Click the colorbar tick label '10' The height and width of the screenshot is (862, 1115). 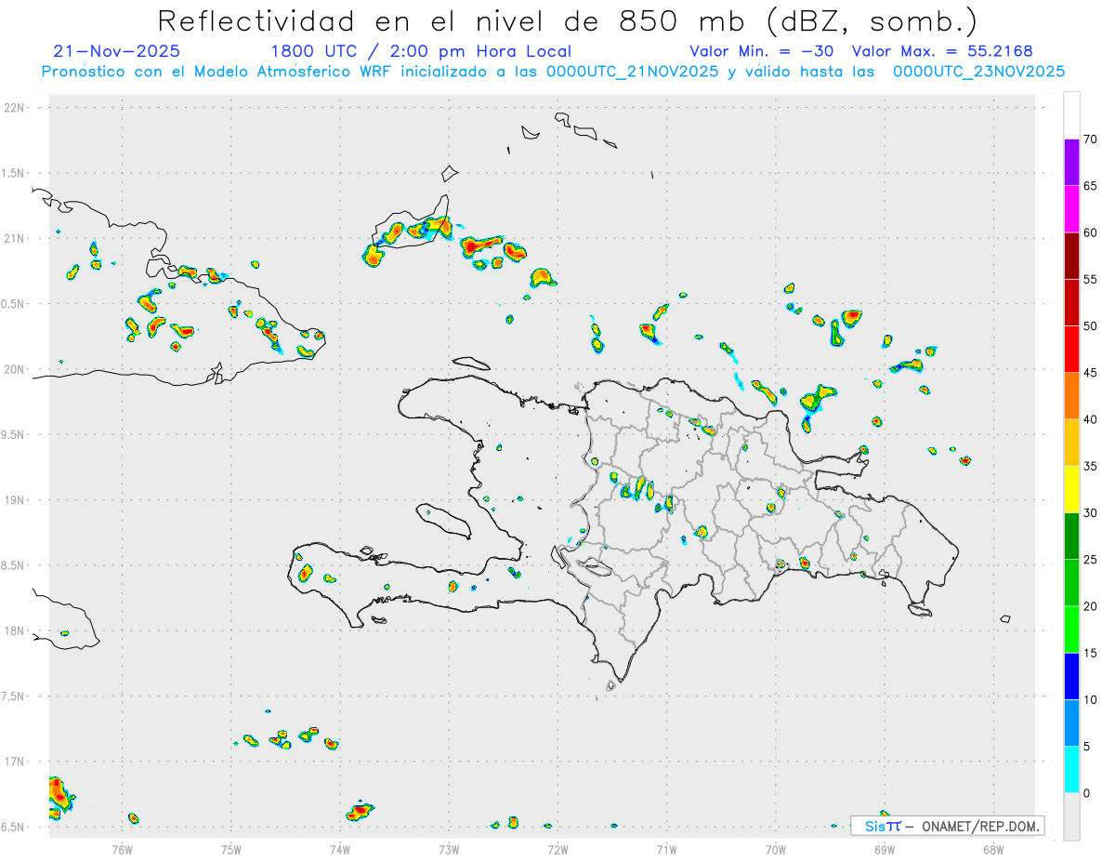[1092, 700]
